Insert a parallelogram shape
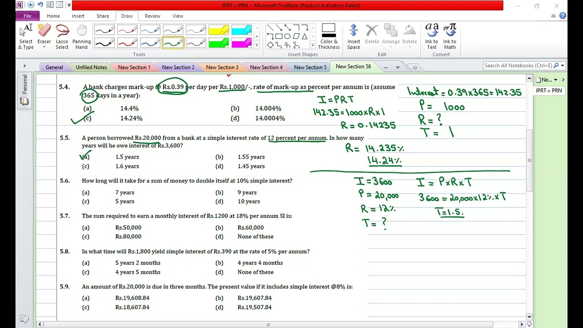This screenshot has width=583, height=328. click(x=296, y=36)
